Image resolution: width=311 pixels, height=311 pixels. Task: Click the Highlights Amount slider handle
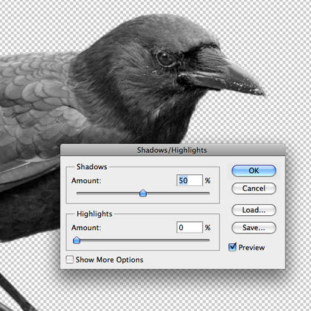[77, 240]
